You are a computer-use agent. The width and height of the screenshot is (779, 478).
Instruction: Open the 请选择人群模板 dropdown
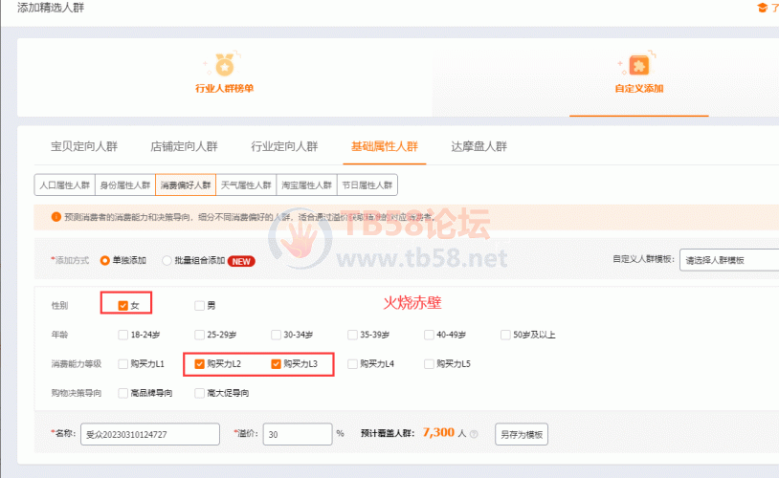[x=727, y=260]
